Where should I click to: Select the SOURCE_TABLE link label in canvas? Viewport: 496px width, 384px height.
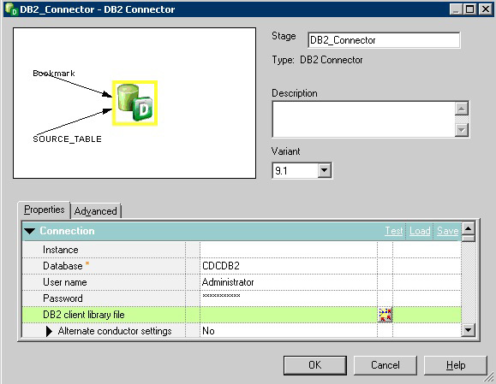tap(67, 139)
